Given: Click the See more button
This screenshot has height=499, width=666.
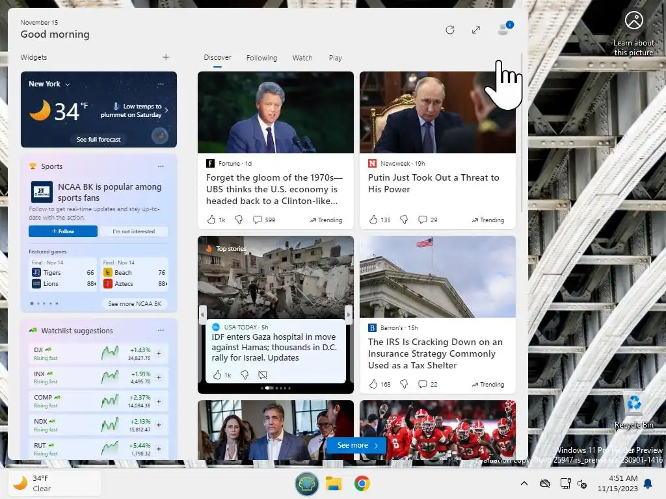Looking at the screenshot, I should [x=356, y=446].
